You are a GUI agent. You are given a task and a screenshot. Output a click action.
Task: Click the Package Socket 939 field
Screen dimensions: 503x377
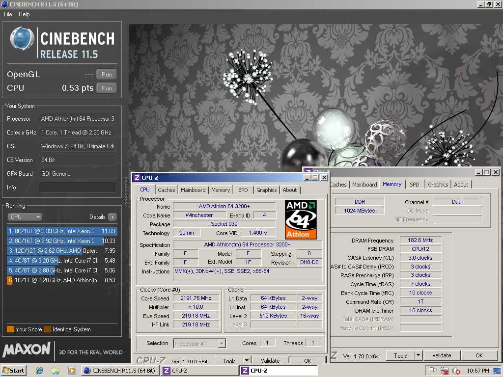(x=224, y=224)
